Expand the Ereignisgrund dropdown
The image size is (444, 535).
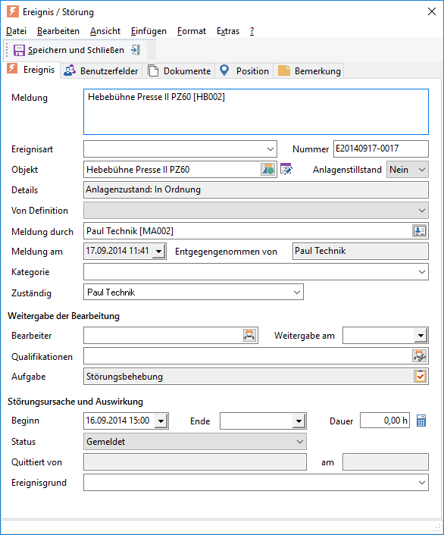coord(422,483)
